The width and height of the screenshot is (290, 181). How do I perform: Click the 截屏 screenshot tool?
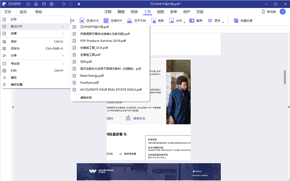click(x=196, y=21)
